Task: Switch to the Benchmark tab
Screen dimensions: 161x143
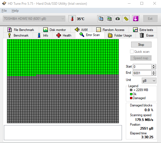Action: [18, 35]
